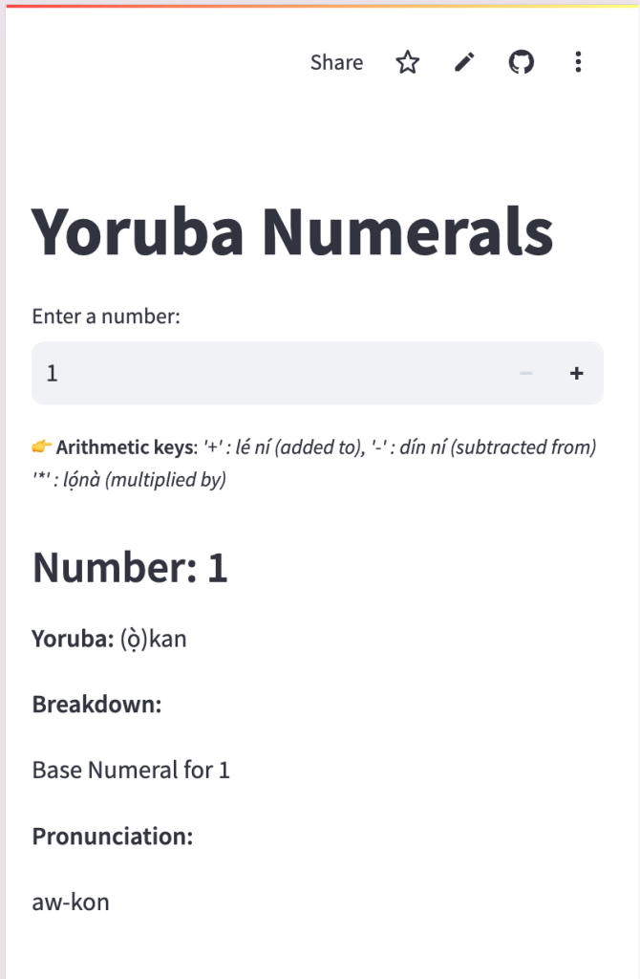Screen dimensions: 640x979
Task: Click the Share button
Action: pos(336,63)
